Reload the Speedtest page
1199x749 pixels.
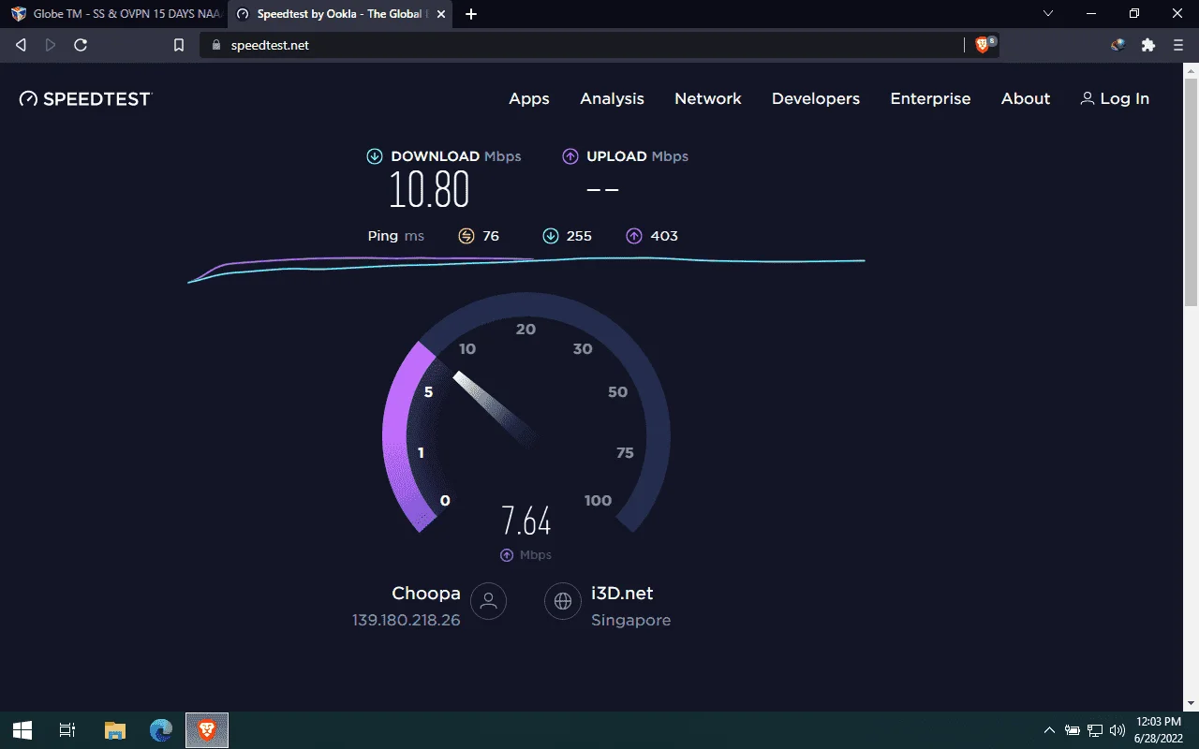point(81,45)
